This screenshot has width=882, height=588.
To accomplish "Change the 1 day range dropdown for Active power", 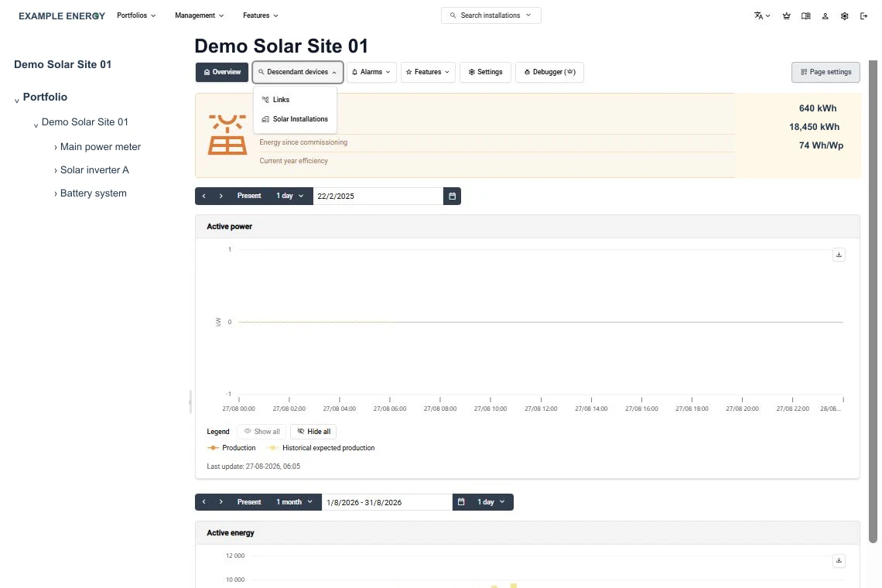I will [290, 196].
